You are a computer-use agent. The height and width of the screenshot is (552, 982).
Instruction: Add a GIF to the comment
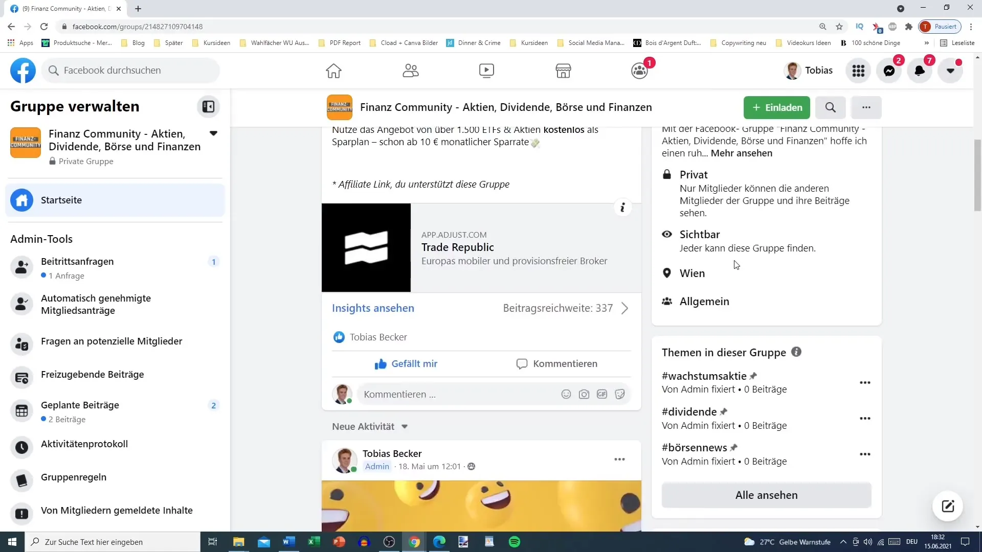coord(602,394)
